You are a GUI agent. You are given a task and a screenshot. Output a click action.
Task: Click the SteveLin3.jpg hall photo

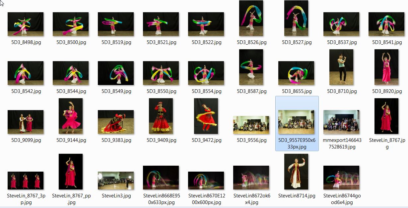[116, 181]
